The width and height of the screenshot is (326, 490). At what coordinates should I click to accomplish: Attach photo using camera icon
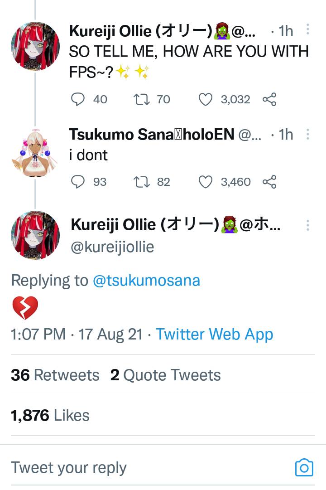304,467
